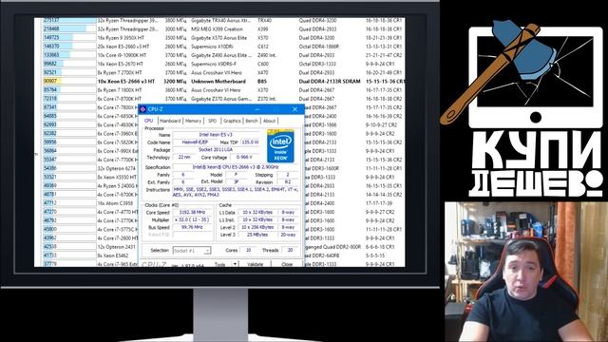This screenshot has height=342, width=608.
Task: Click the Close button in CPU-Z
Action: pyautogui.click(x=287, y=264)
